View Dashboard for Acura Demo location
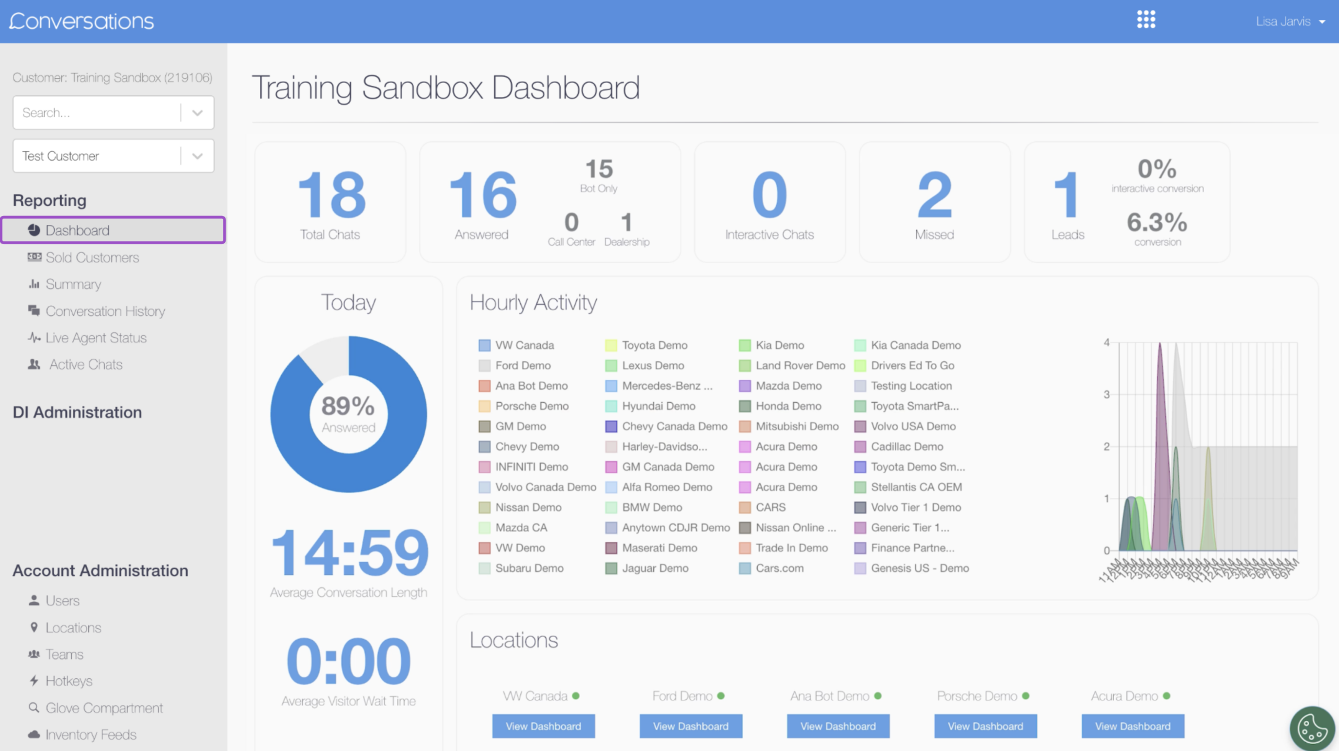1339x751 pixels. click(1133, 726)
